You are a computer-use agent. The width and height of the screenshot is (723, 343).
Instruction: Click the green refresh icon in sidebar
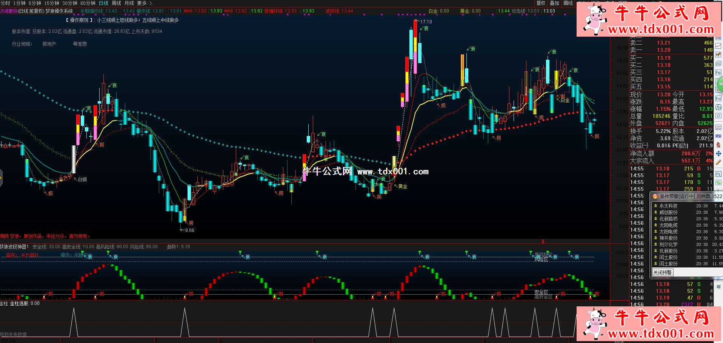tap(718, 182)
